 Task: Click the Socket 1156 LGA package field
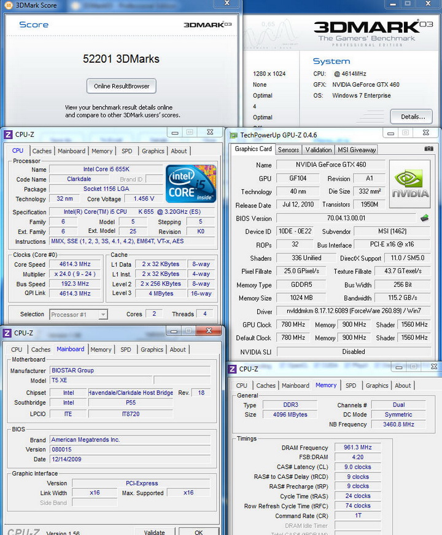point(106,189)
